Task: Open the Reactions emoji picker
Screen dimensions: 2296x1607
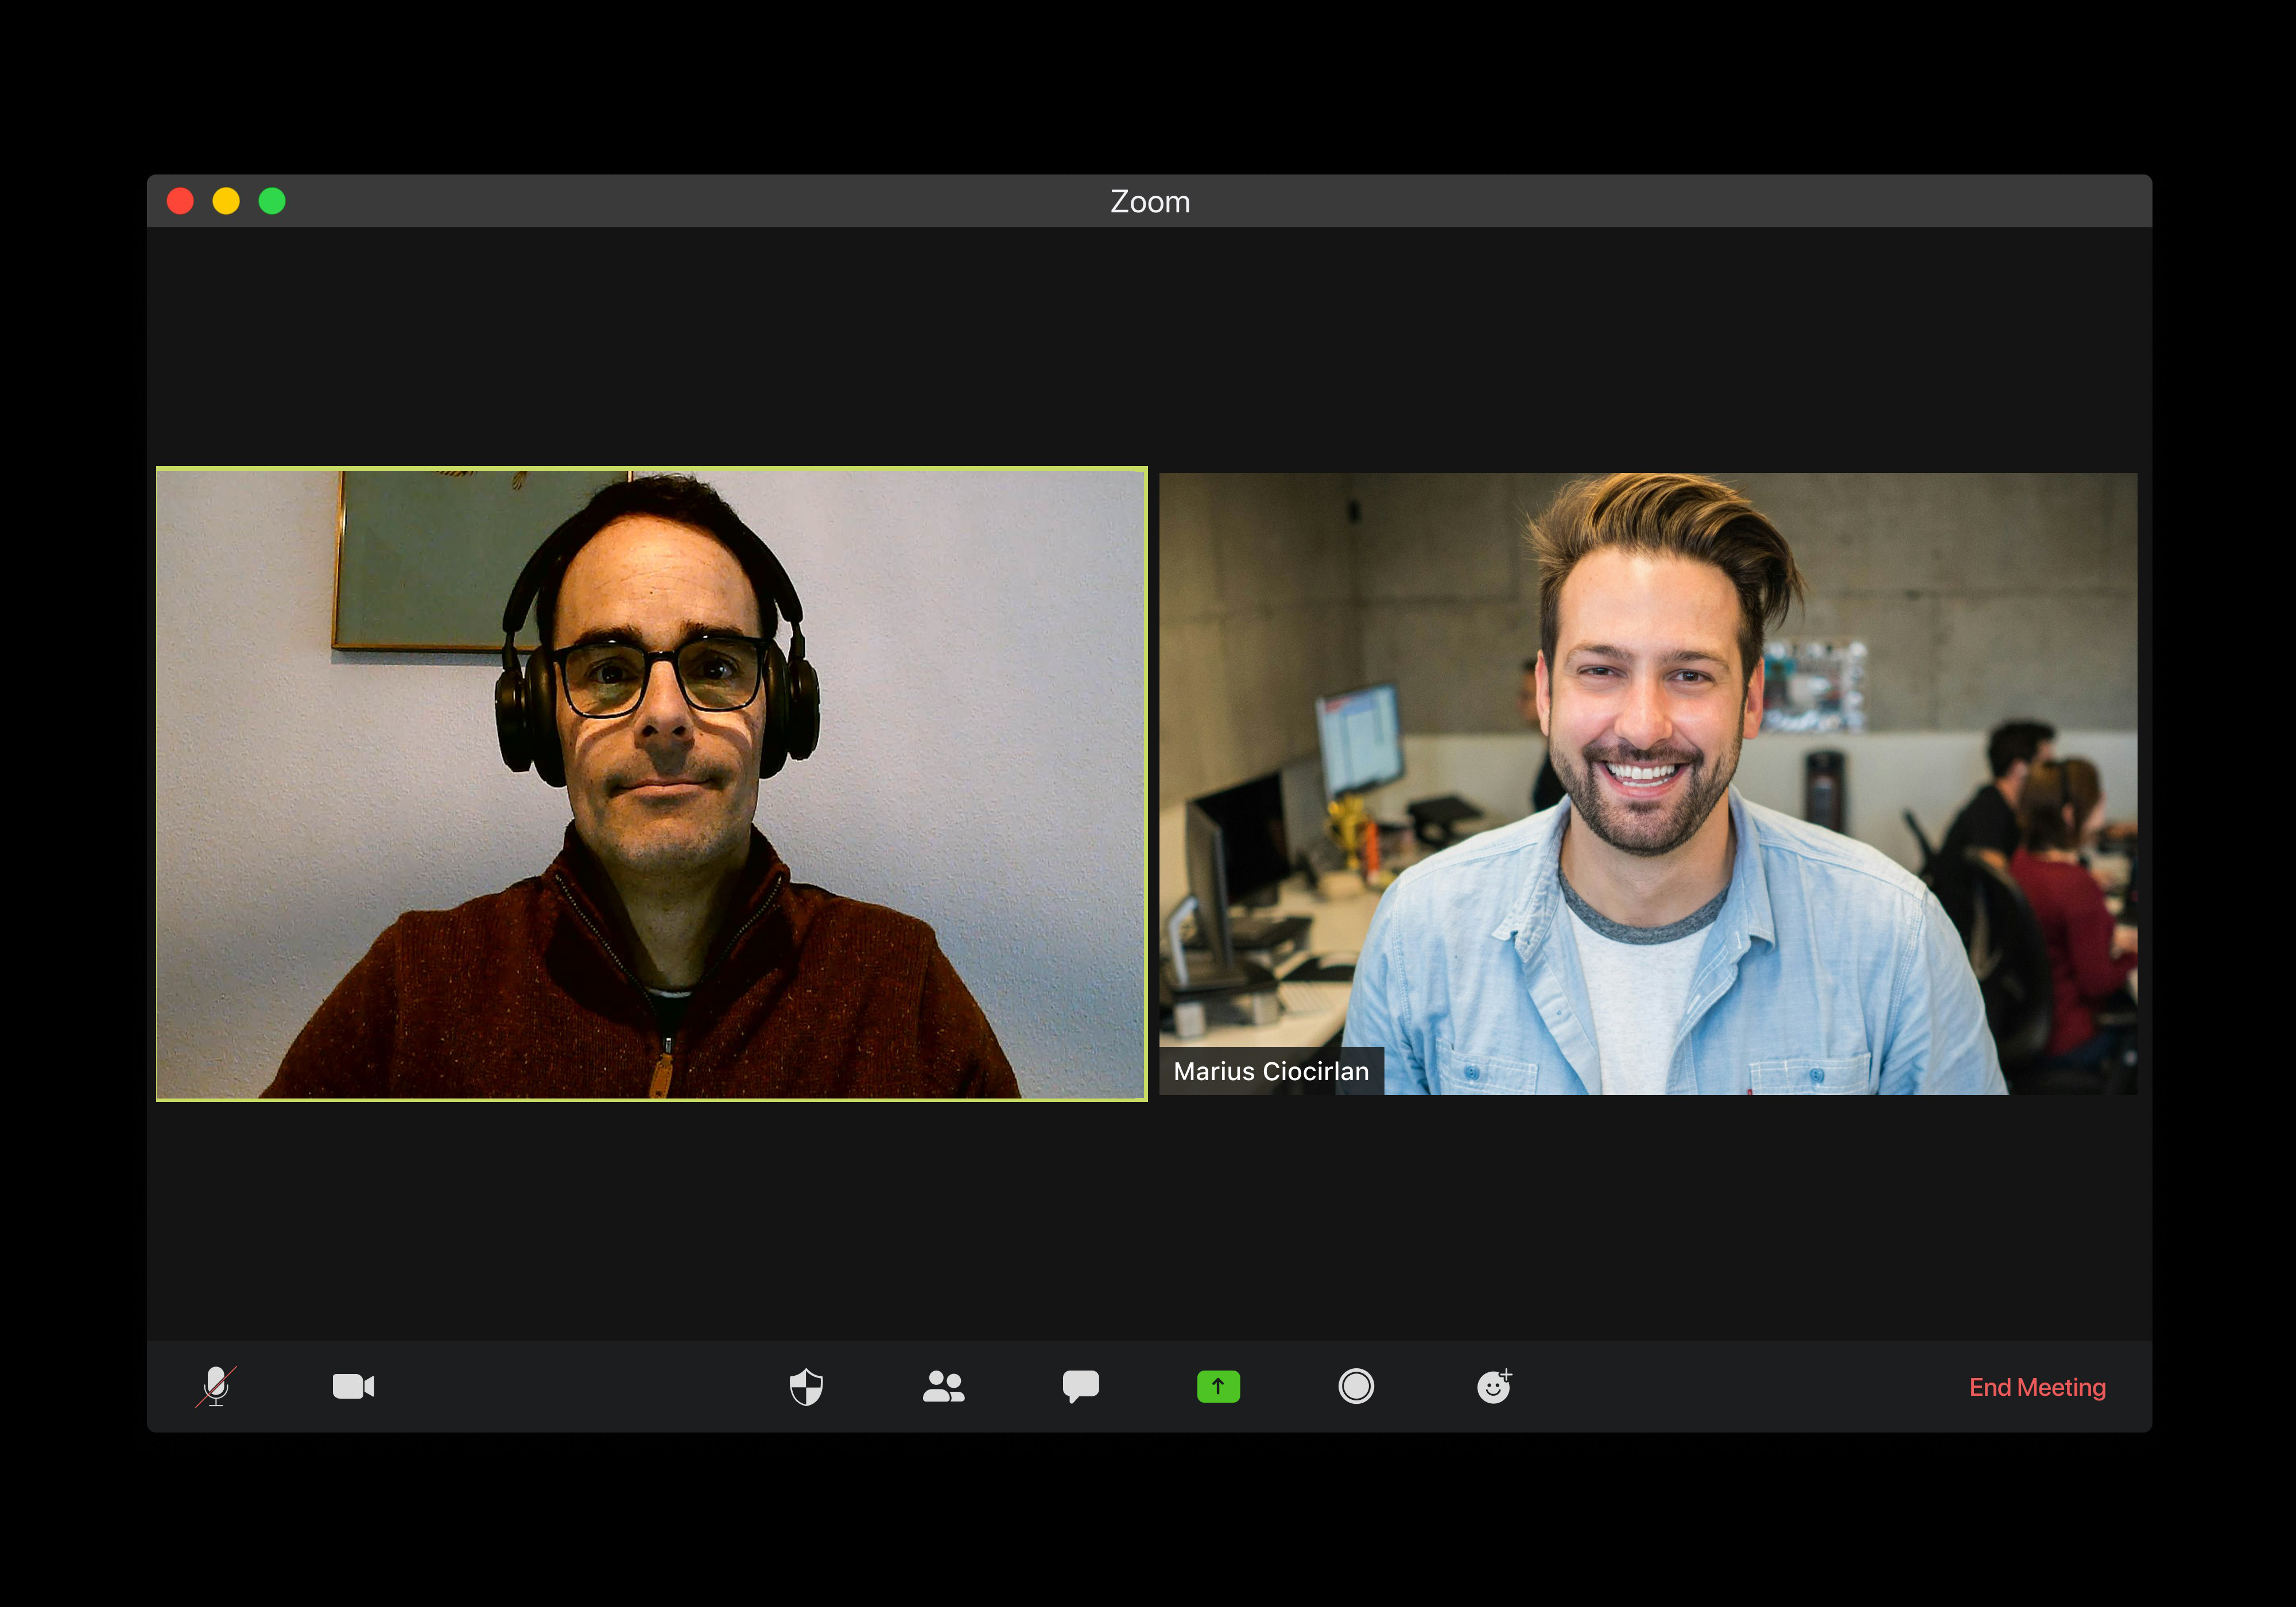Action: [1494, 1386]
